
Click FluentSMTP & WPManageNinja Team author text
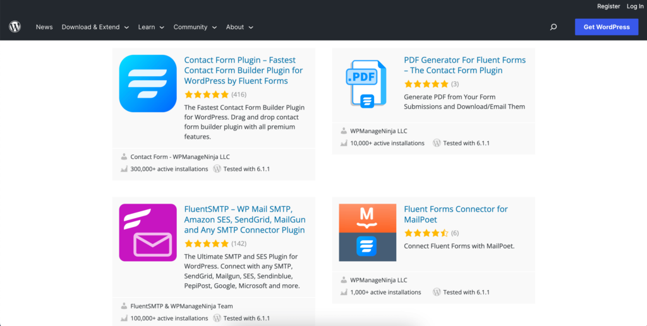[x=181, y=306]
